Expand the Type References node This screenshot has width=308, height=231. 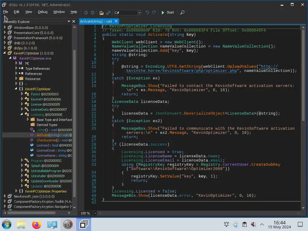[16, 68]
